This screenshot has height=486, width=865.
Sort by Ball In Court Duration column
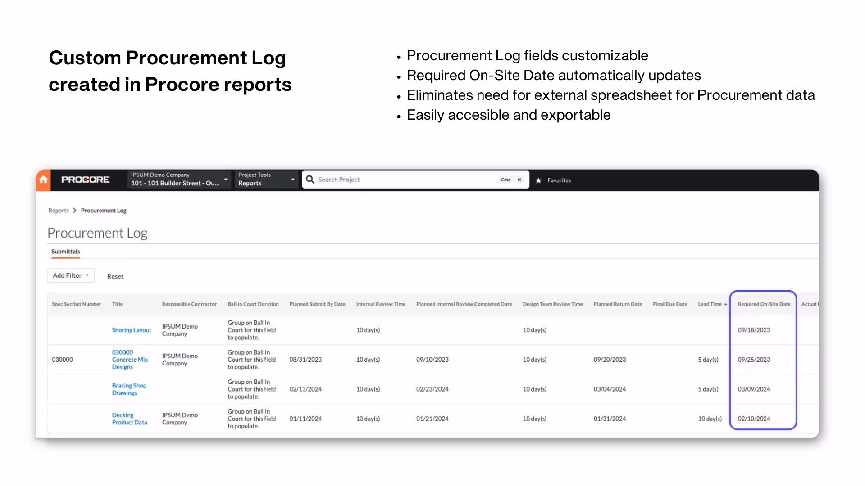tap(253, 304)
